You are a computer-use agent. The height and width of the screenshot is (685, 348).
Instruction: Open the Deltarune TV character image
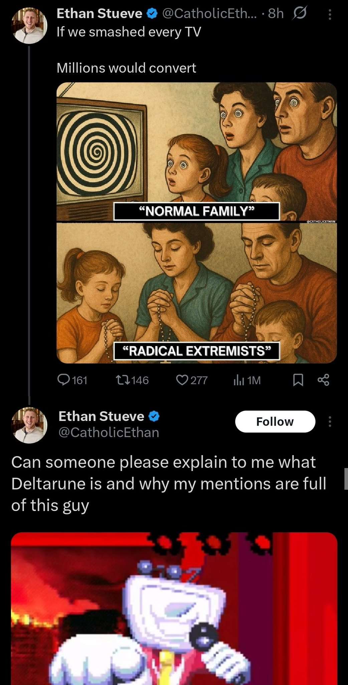pos(174,608)
